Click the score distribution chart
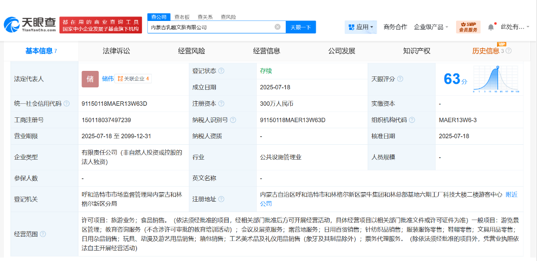The width and height of the screenshot is (537, 261). [496, 79]
